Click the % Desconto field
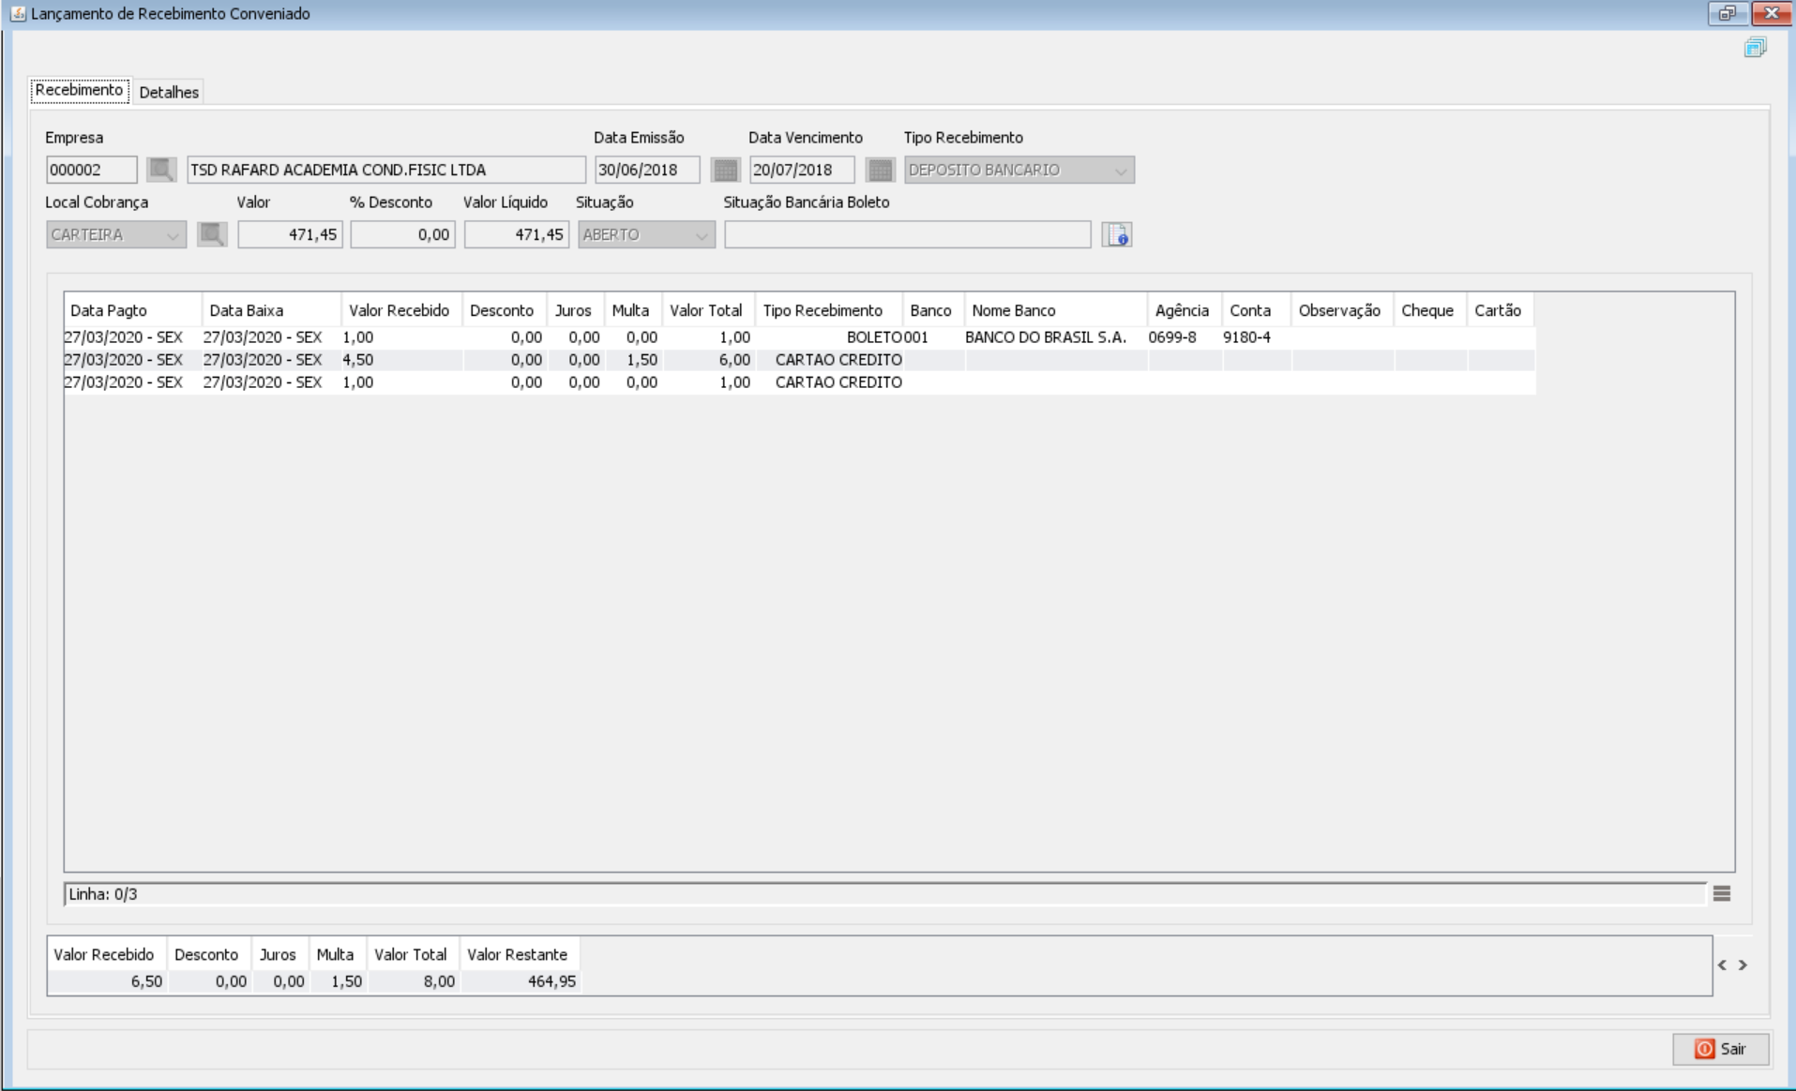Screen dimensions: 1796x1091 403,234
